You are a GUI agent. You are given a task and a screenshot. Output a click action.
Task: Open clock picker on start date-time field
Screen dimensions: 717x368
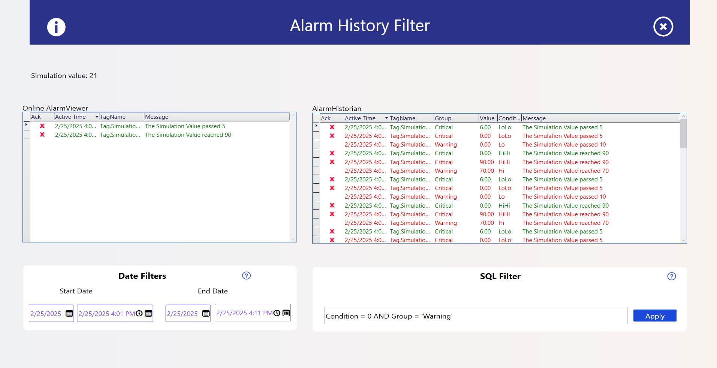[x=139, y=314]
